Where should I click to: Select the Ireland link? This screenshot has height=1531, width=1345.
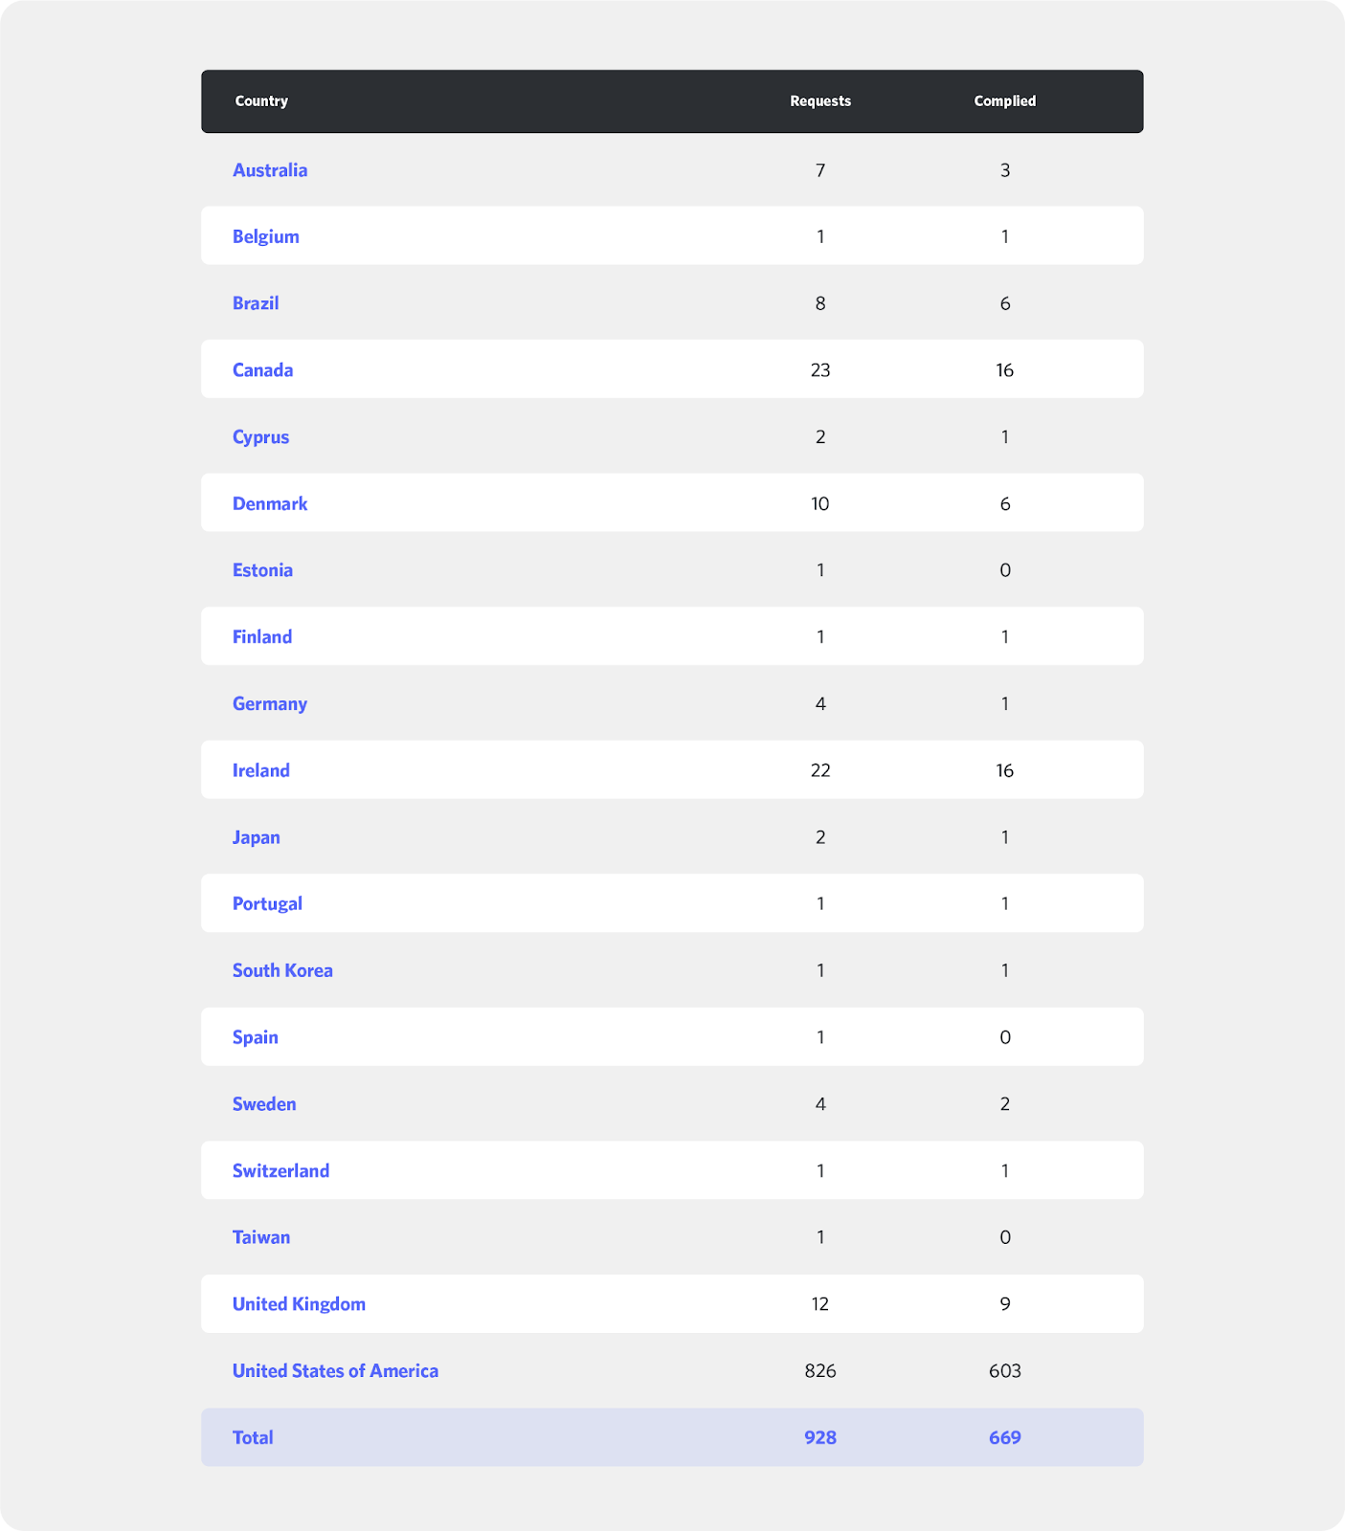261,770
